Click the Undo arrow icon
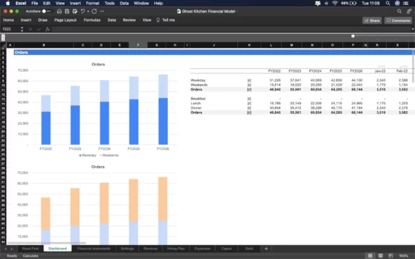The width and height of the screenshot is (415, 259). [x=82, y=11]
